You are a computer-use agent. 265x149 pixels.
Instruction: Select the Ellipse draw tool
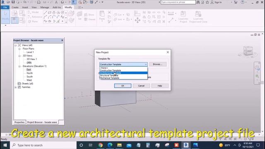tap(50, 21)
